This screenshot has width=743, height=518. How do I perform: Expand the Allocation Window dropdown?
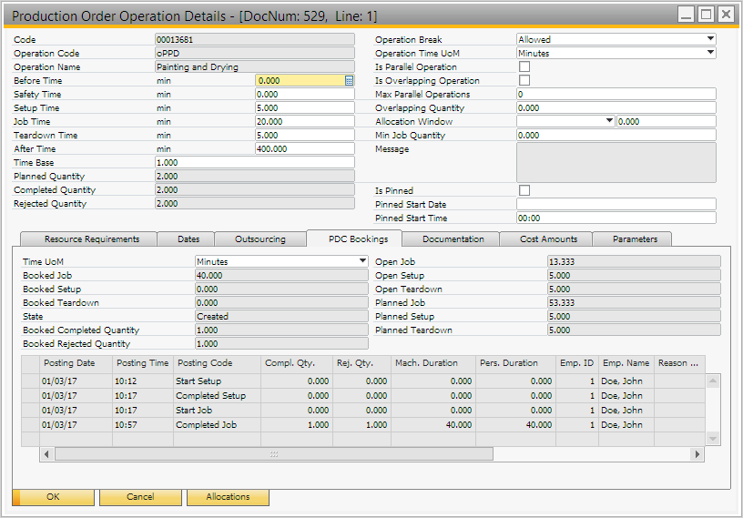click(609, 121)
